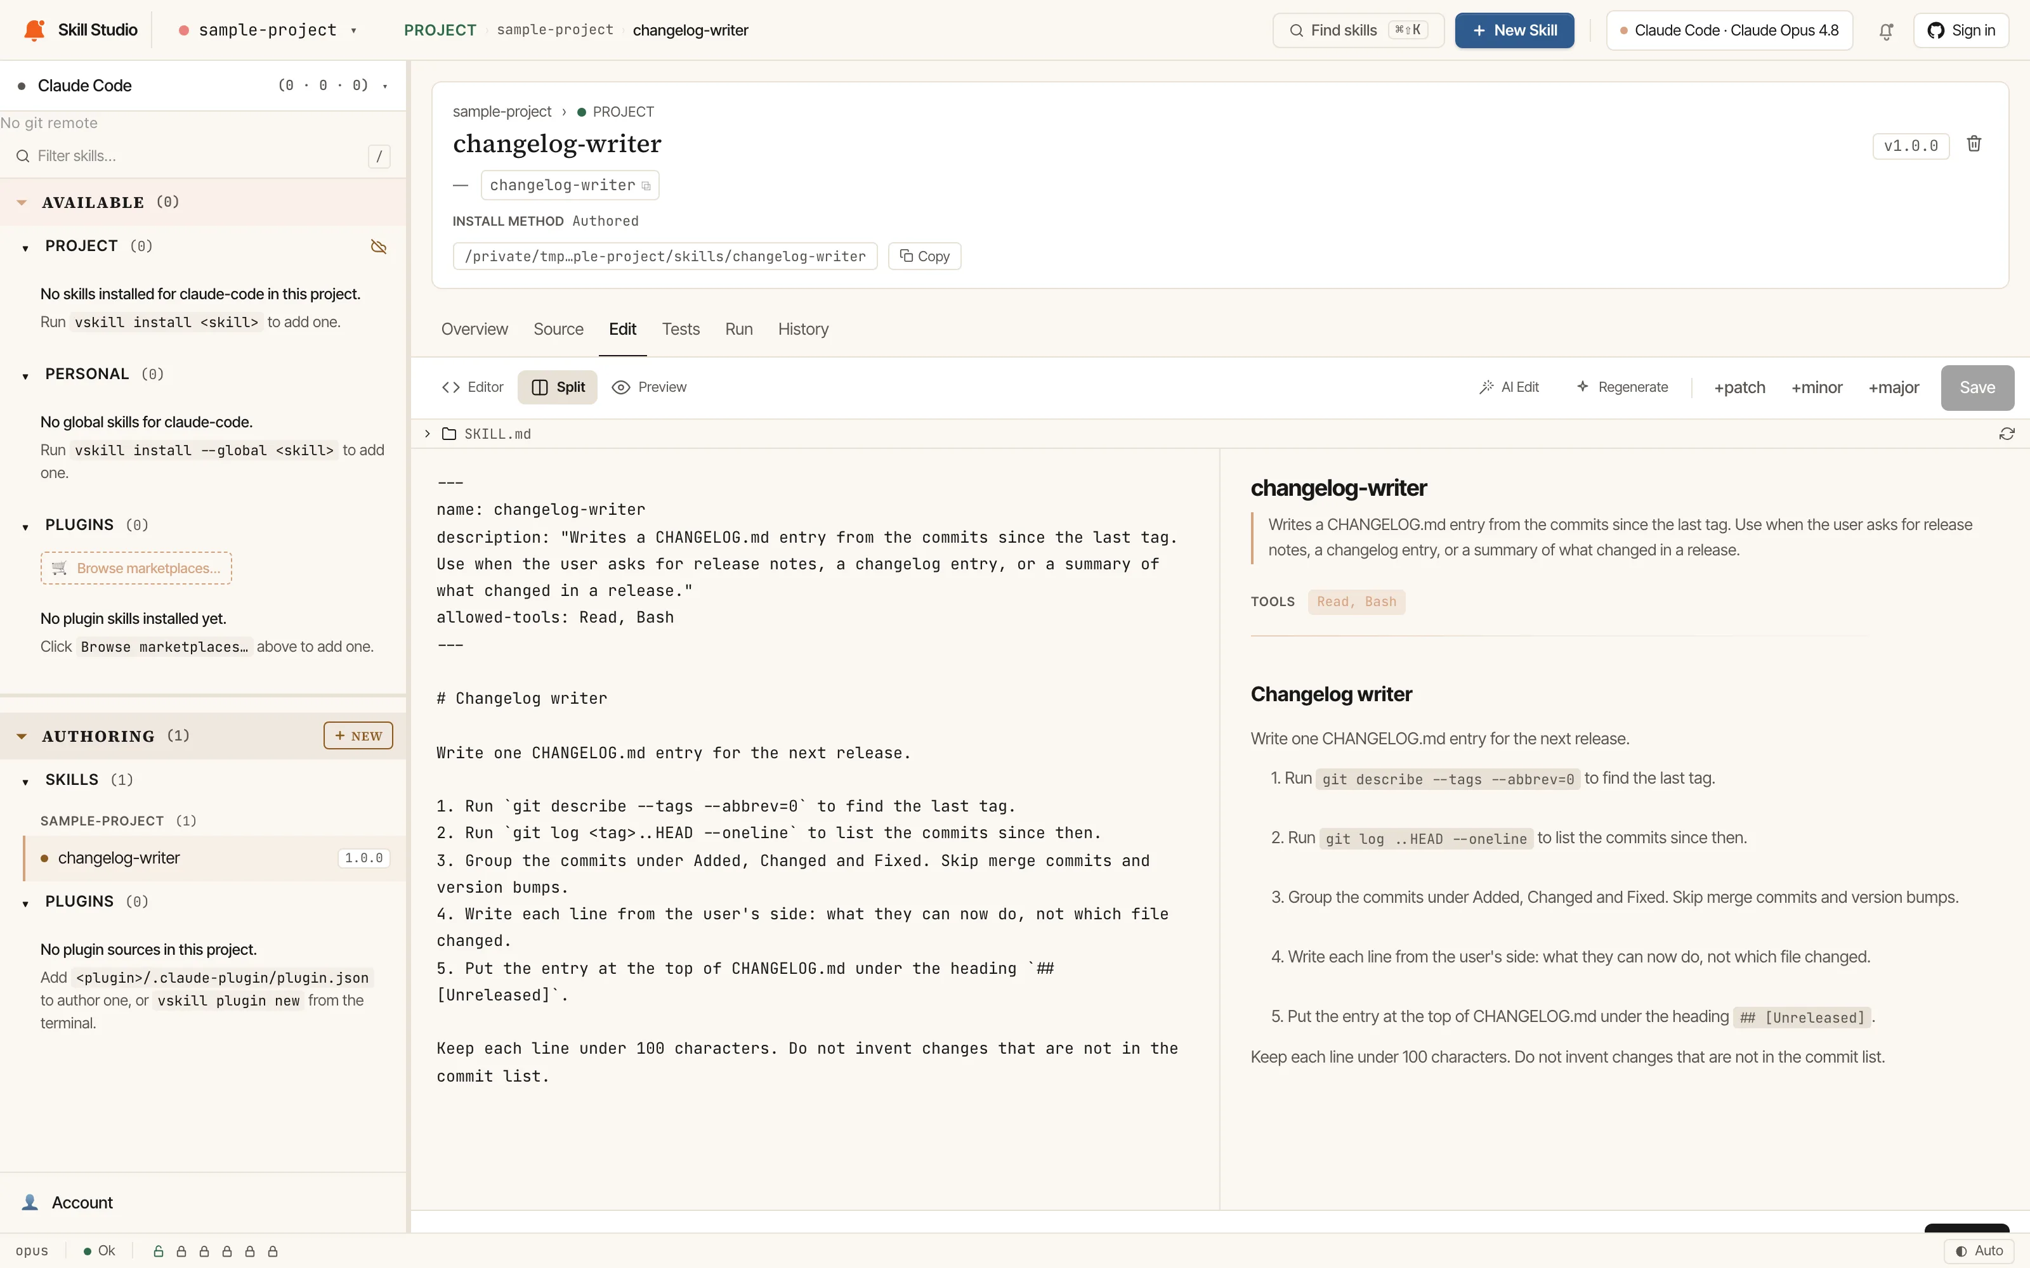Toggle visibility of PROJECT section with crossed-eye icon

coord(378,247)
